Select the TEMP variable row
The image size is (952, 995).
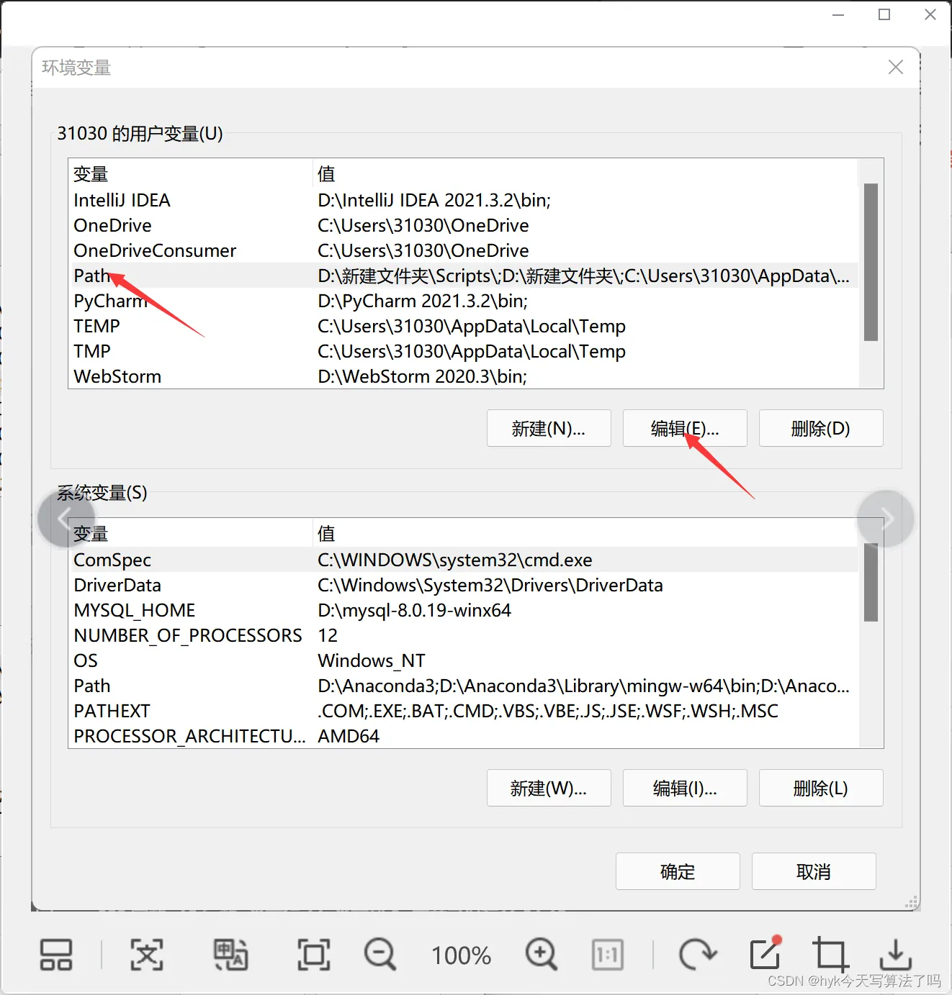click(x=463, y=326)
